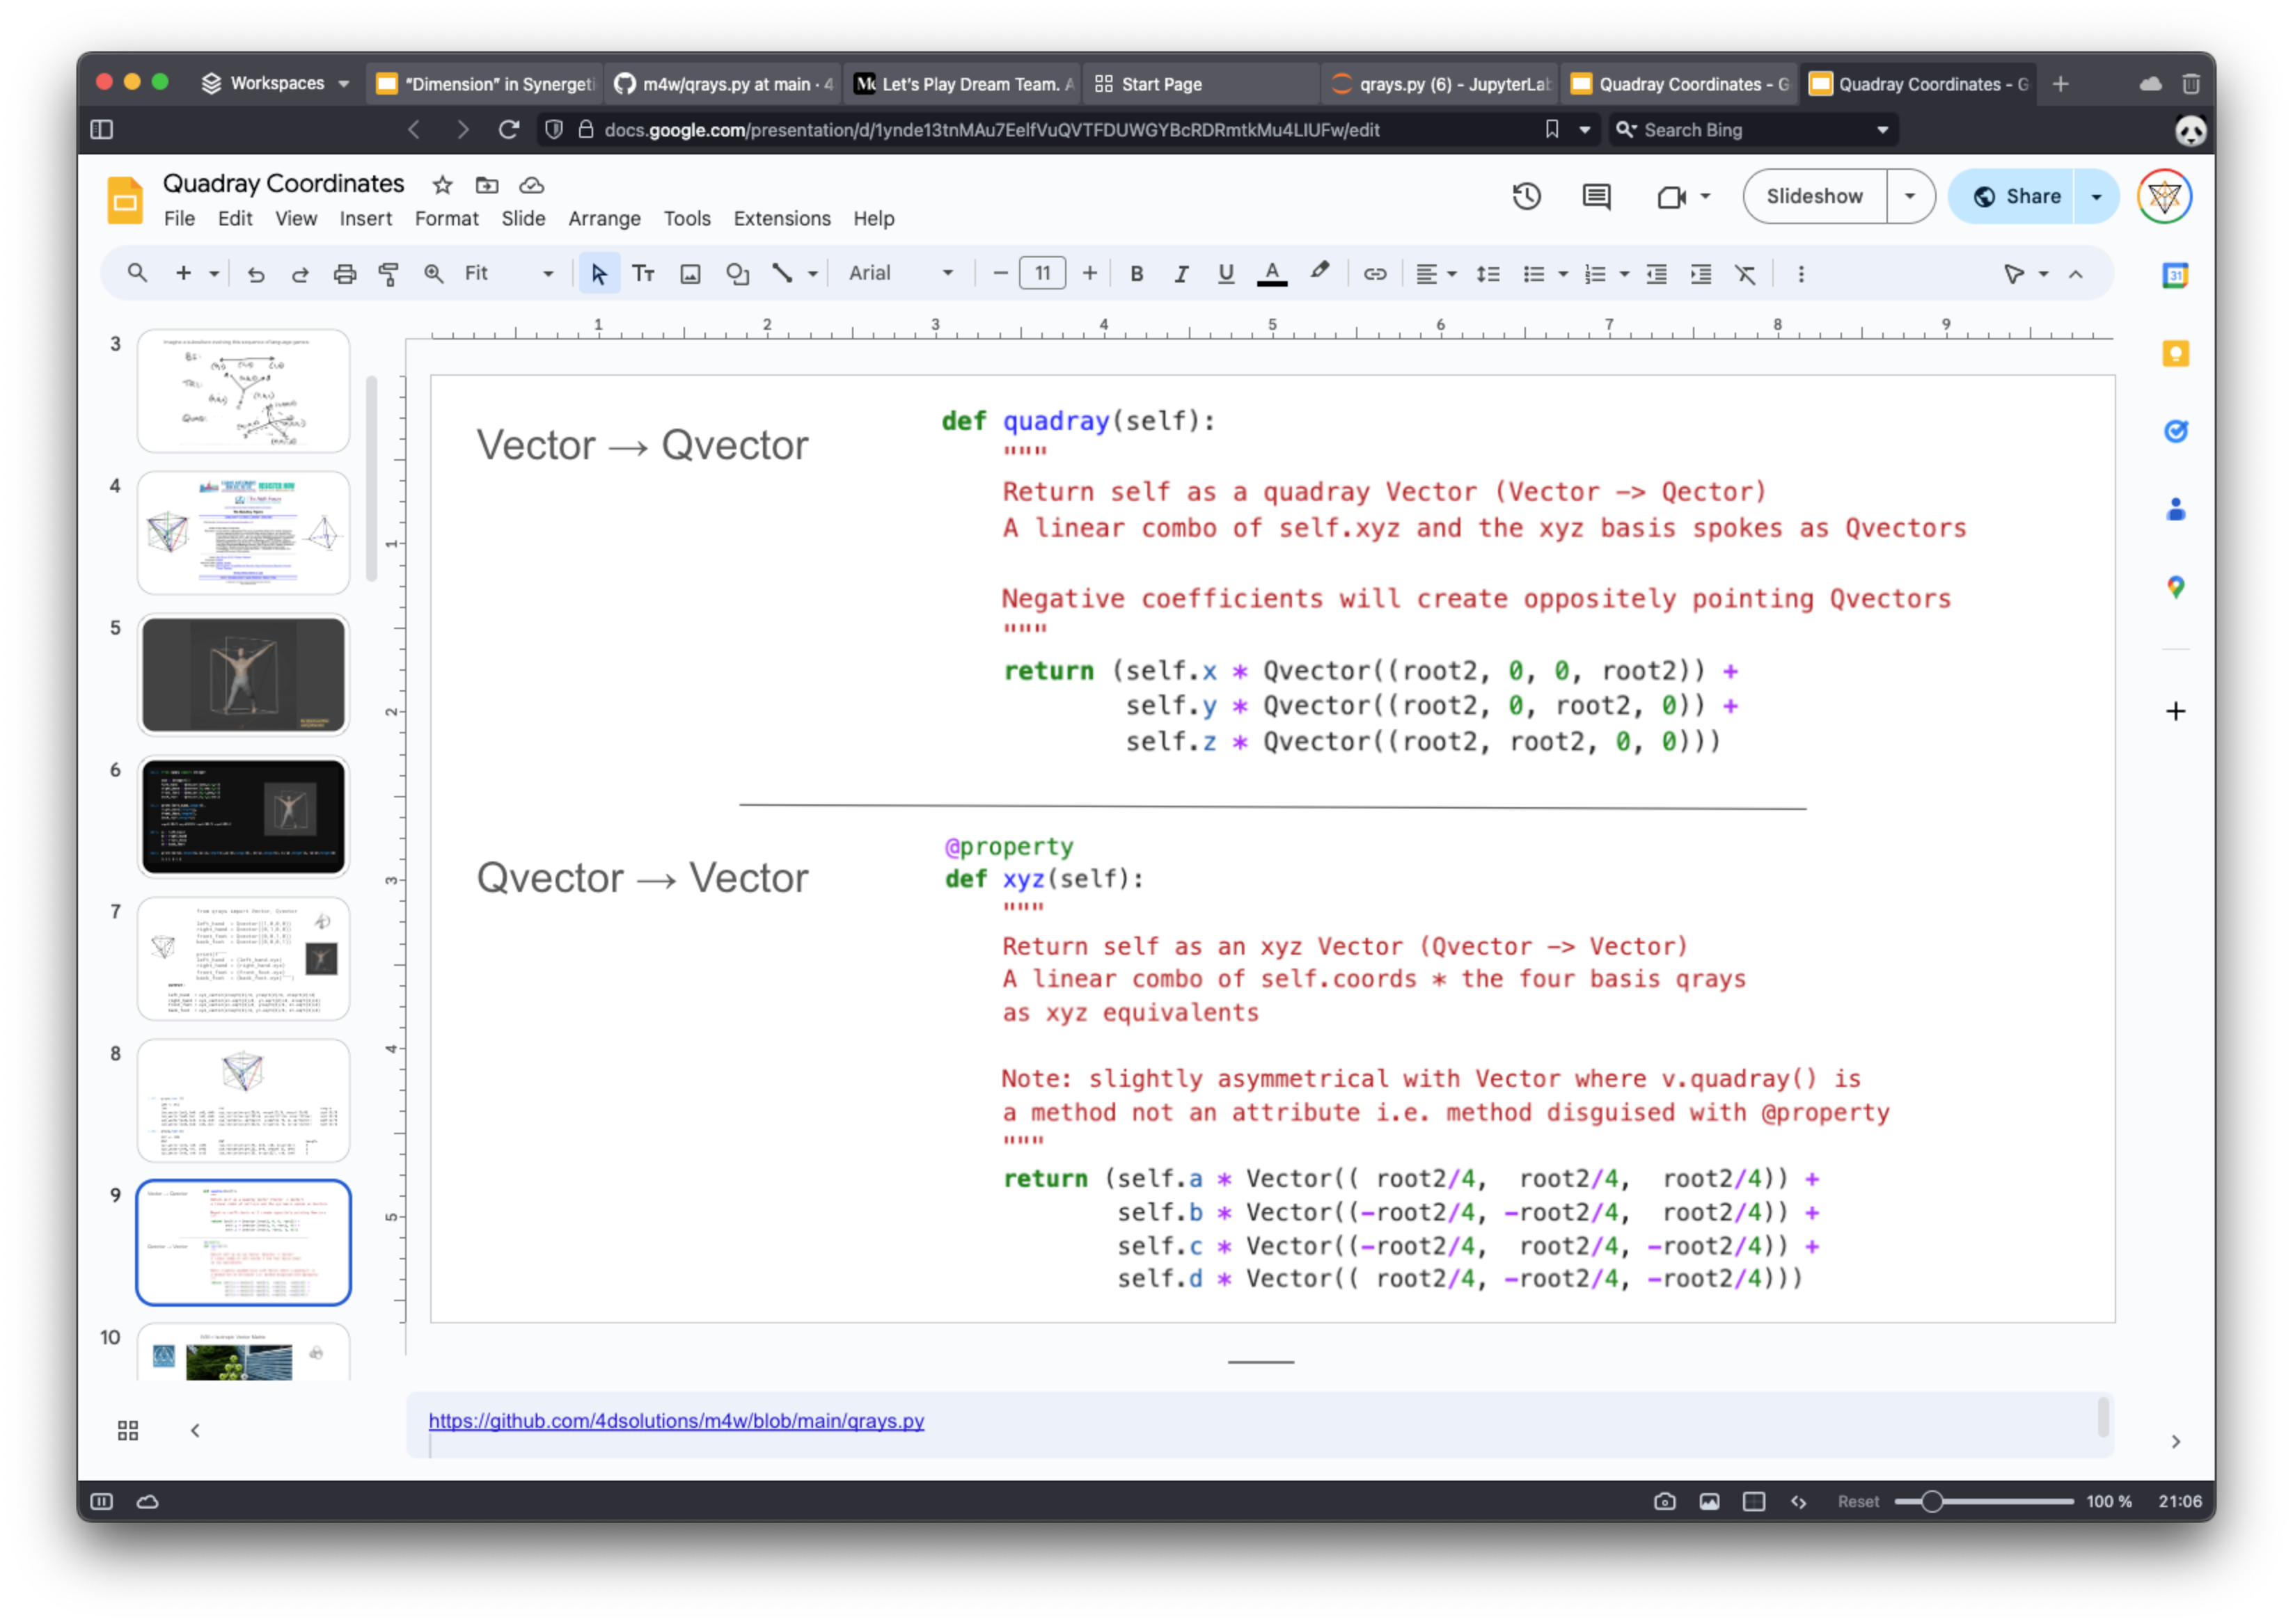Toggle the browser sidebar panel

point(102,129)
